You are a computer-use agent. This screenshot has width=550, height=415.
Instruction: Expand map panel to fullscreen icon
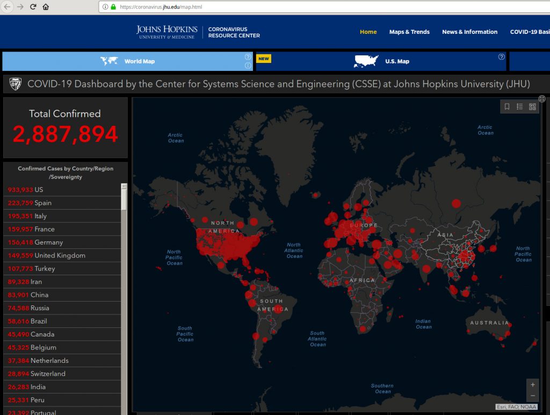click(542, 99)
